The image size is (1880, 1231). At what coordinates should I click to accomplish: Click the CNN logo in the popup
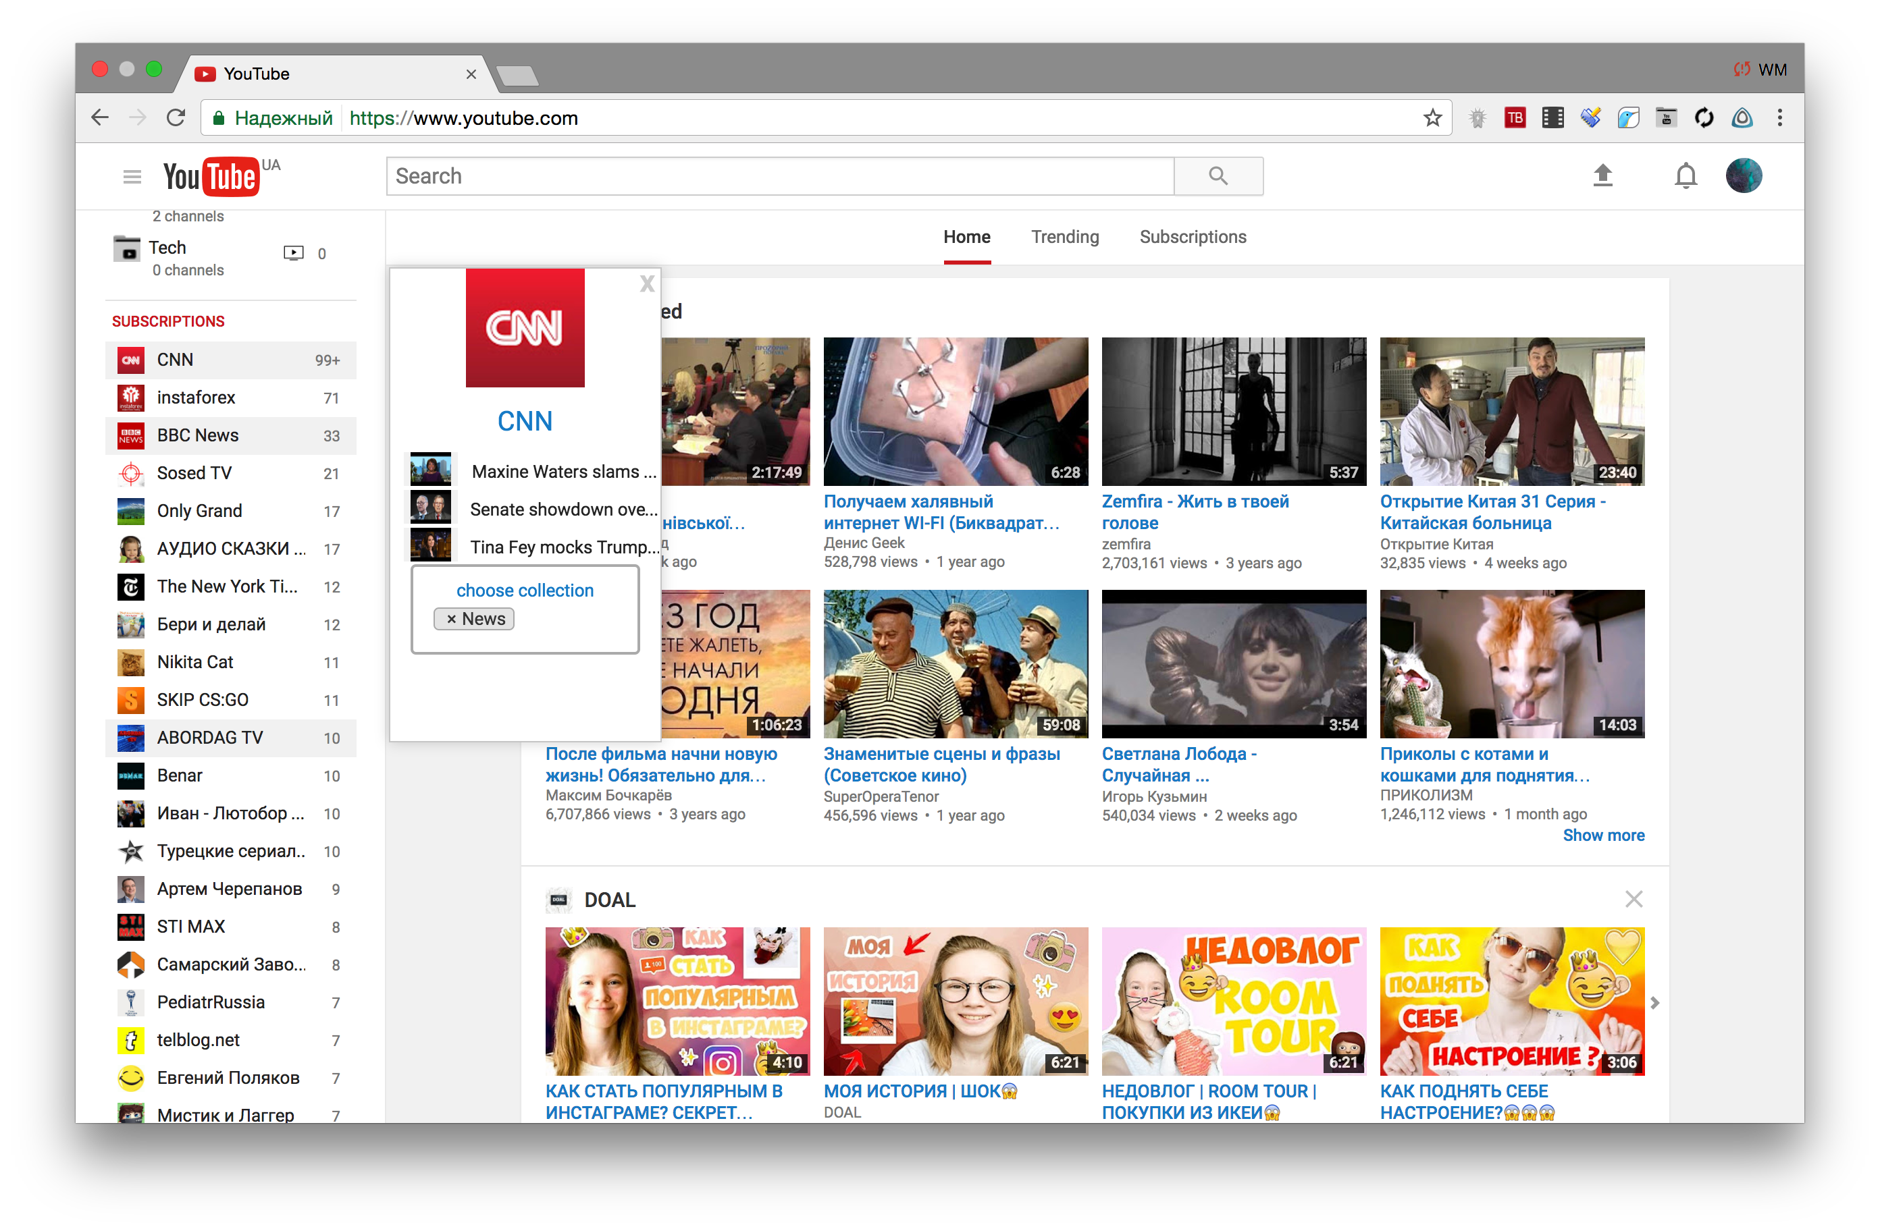pyautogui.click(x=525, y=328)
